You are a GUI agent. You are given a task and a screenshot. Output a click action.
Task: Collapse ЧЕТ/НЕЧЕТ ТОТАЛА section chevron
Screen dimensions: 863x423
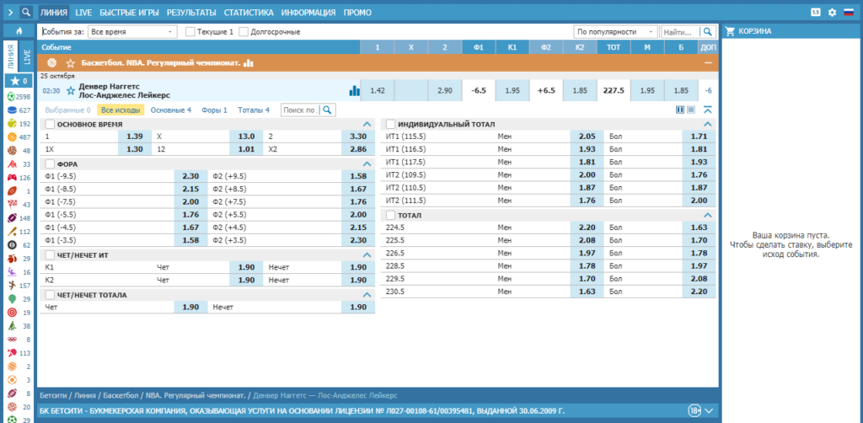[x=367, y=295]
